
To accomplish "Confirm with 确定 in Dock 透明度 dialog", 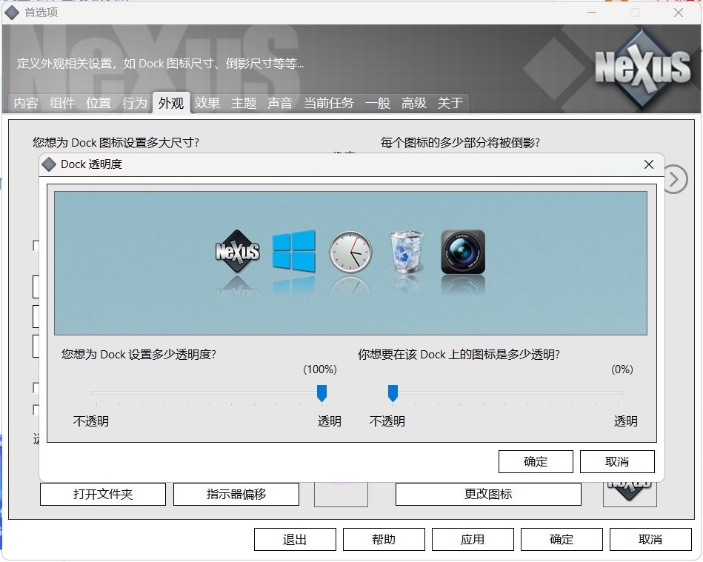I will pyautogui.click(x=536, y=461).
